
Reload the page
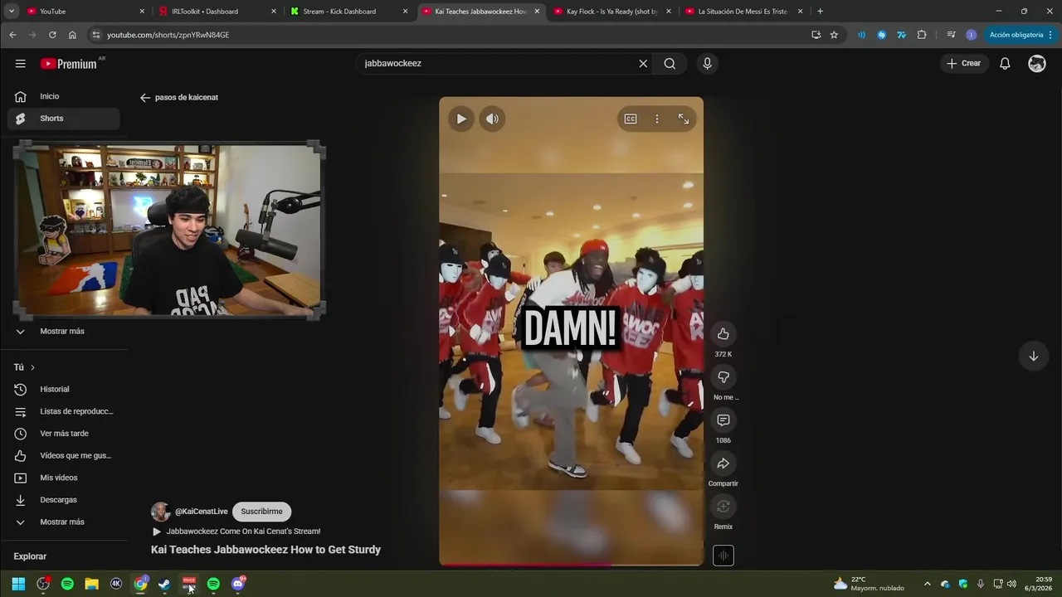(52, 35)
